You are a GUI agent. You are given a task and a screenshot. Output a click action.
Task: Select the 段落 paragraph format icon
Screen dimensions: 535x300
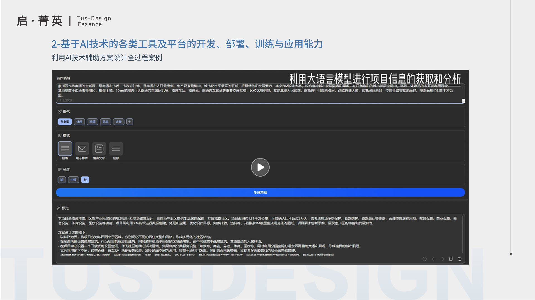(x=65, y=149)
